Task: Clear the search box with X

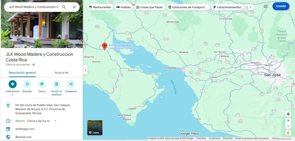Action: click(74, 7)
